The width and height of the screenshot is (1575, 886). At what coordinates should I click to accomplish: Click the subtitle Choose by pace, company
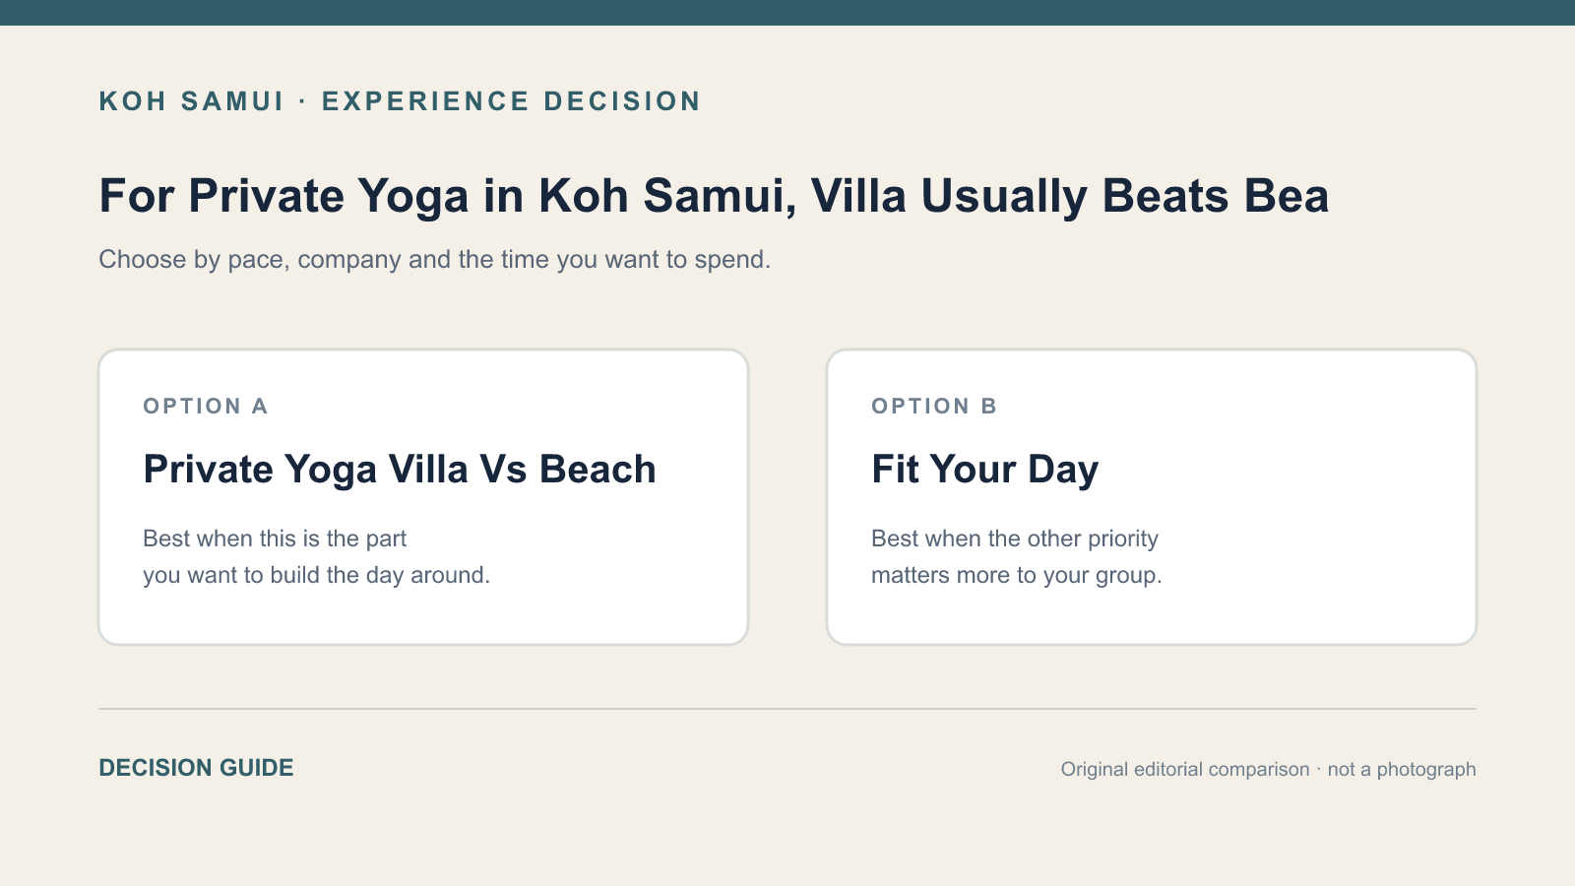pyautogui.click(x=434, y=260)
